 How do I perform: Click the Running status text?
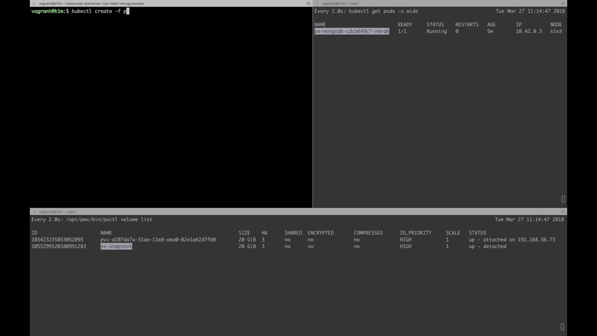[x=437, y=31]
